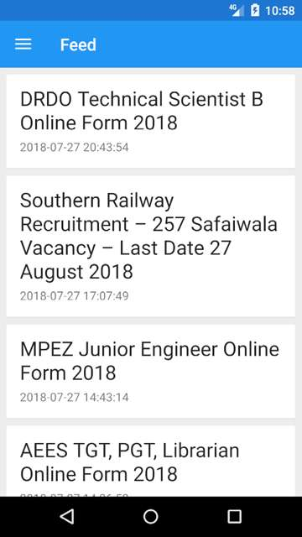302x537 pixels.
Task: Tap the 4G signal indicator
Action: coord(237,10)
